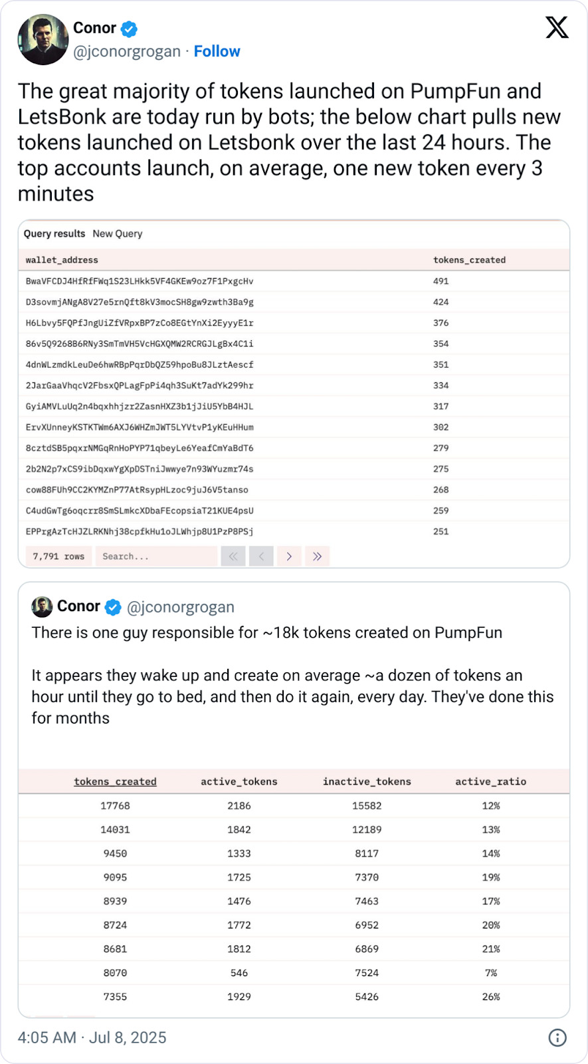The width and height of the screenshot is (588, 1064).
Task: Click the blue verified badge beside Conor
Action: [x=129, y=29]
